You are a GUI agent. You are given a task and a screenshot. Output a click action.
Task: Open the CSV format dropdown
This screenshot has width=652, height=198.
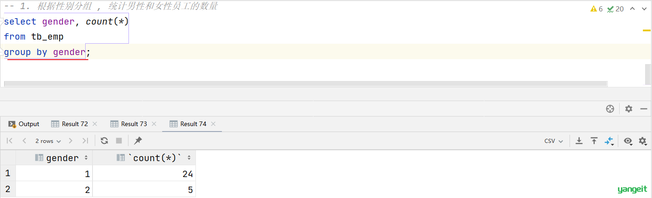[x=554, y=141]
